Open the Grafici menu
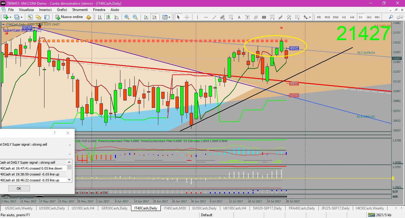405x218 pixels. pyautogui.click(x=62, y=10)
